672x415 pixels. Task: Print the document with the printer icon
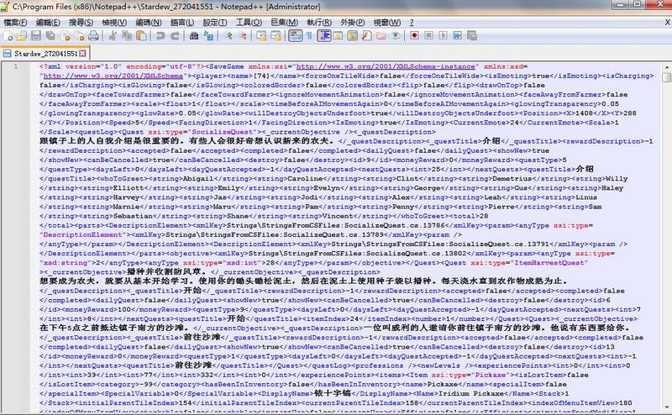click(94, 36)
